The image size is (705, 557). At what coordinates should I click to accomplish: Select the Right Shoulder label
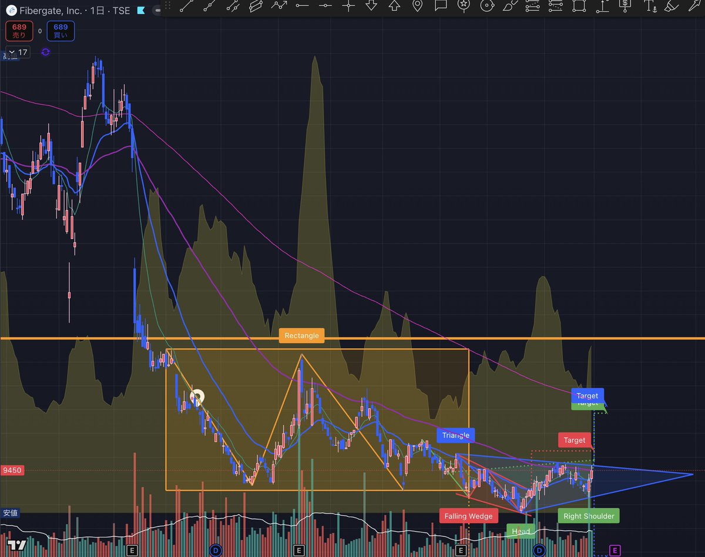(589, 516)
